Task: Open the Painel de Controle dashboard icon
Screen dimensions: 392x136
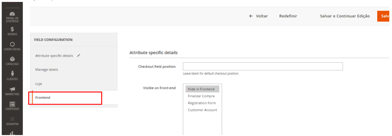Action: click(12, 14)
